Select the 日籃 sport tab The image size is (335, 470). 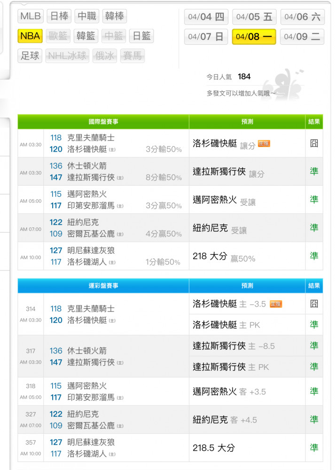point(141,36)
